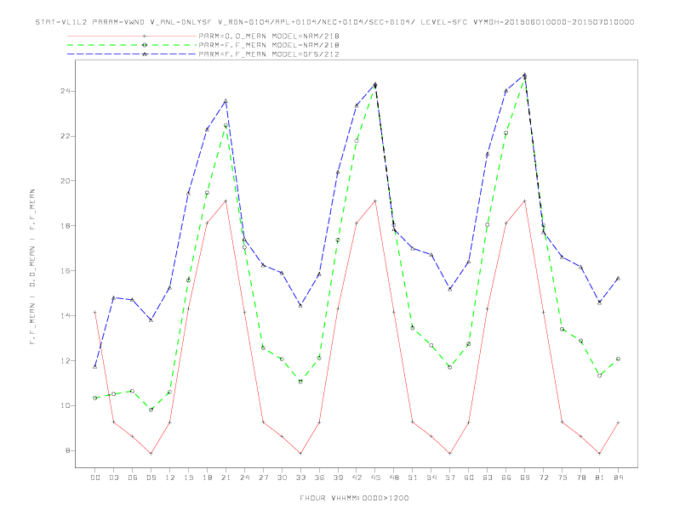The height and width of the screenshot is (520, 674).
Task: Click x-axis tick label 30
Action: 282,478
